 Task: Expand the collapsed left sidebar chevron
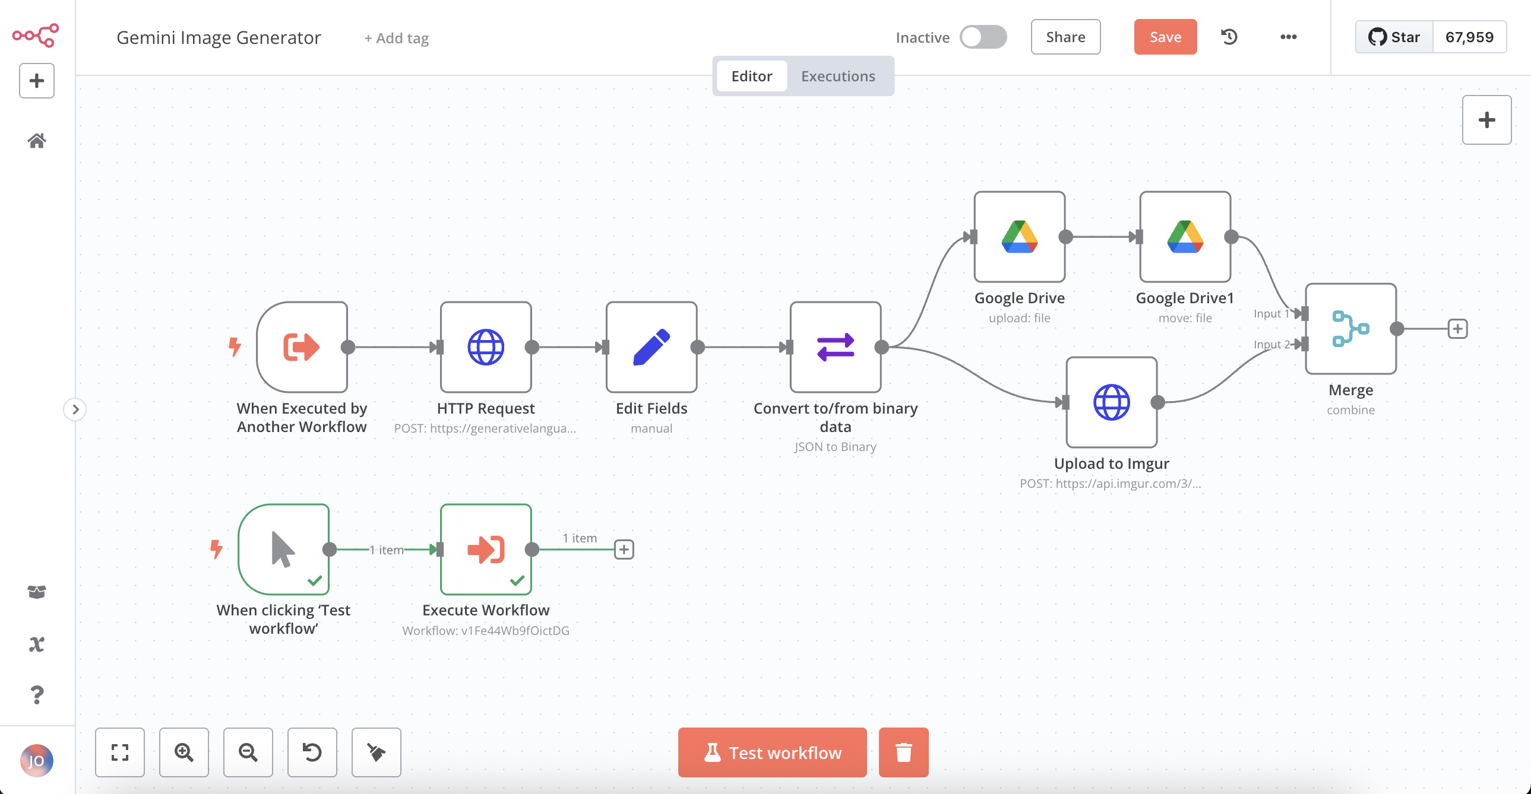(x=75, y=409)
